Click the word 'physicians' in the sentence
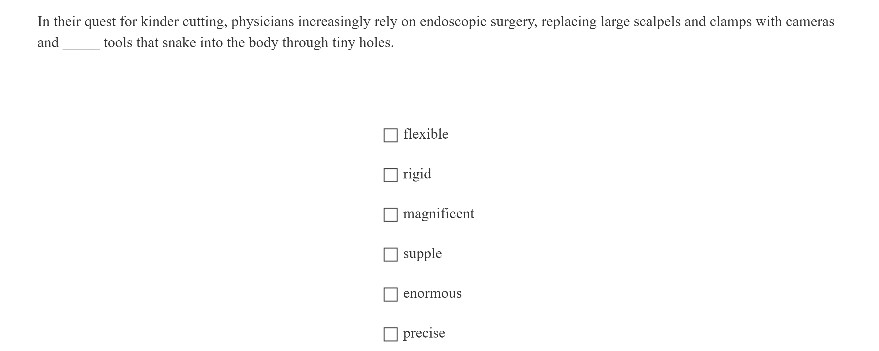 (x=263, y=22)
